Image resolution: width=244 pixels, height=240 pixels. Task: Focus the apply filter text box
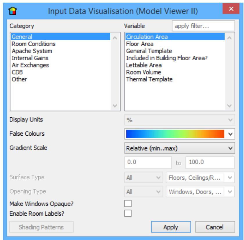tap(203, 26)
